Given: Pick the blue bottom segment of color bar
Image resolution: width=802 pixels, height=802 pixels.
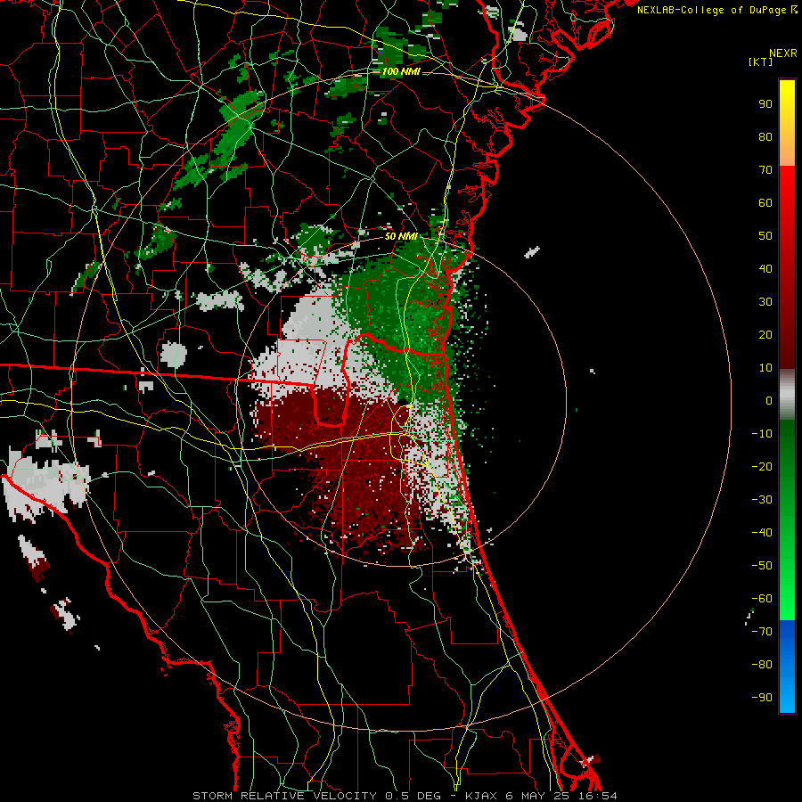Looking at the screenshot, I should [x=787, y=666].
